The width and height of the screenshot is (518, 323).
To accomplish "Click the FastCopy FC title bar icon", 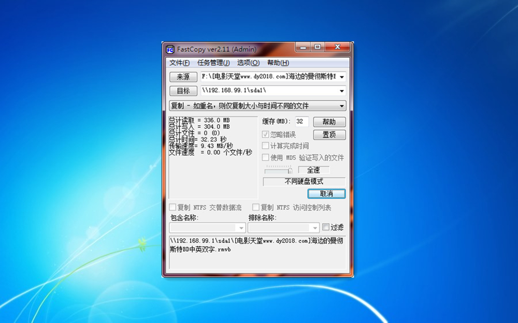I will point(170,50).
